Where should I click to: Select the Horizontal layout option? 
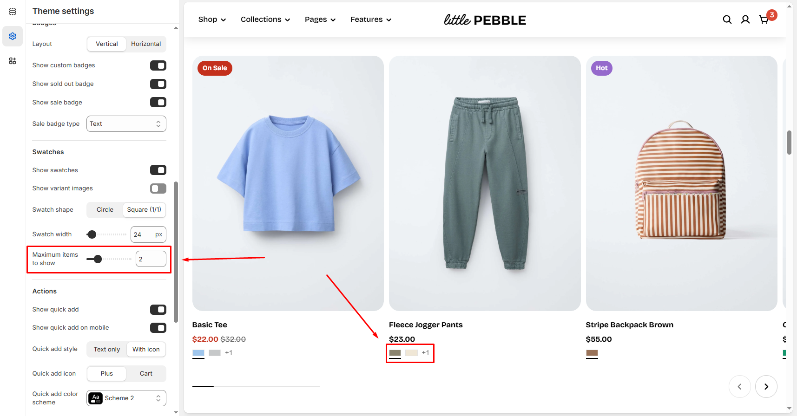pos(145,44)
